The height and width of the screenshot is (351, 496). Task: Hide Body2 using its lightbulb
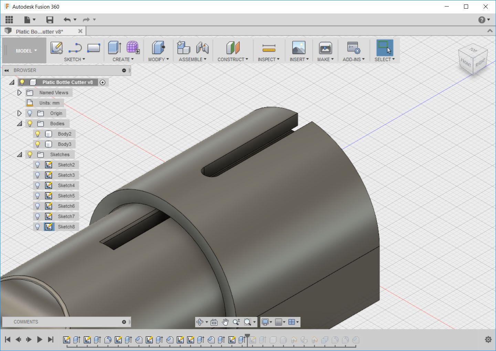point(38,134)
